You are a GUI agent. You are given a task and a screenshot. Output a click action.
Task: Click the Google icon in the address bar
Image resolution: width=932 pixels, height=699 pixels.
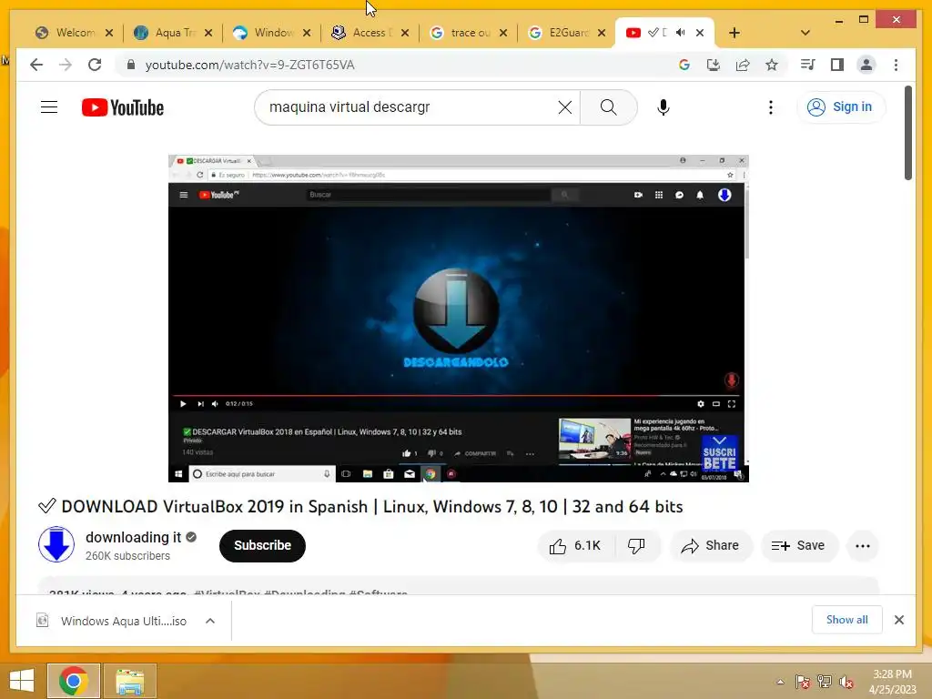pyautogui.click(x=684, y=65)
